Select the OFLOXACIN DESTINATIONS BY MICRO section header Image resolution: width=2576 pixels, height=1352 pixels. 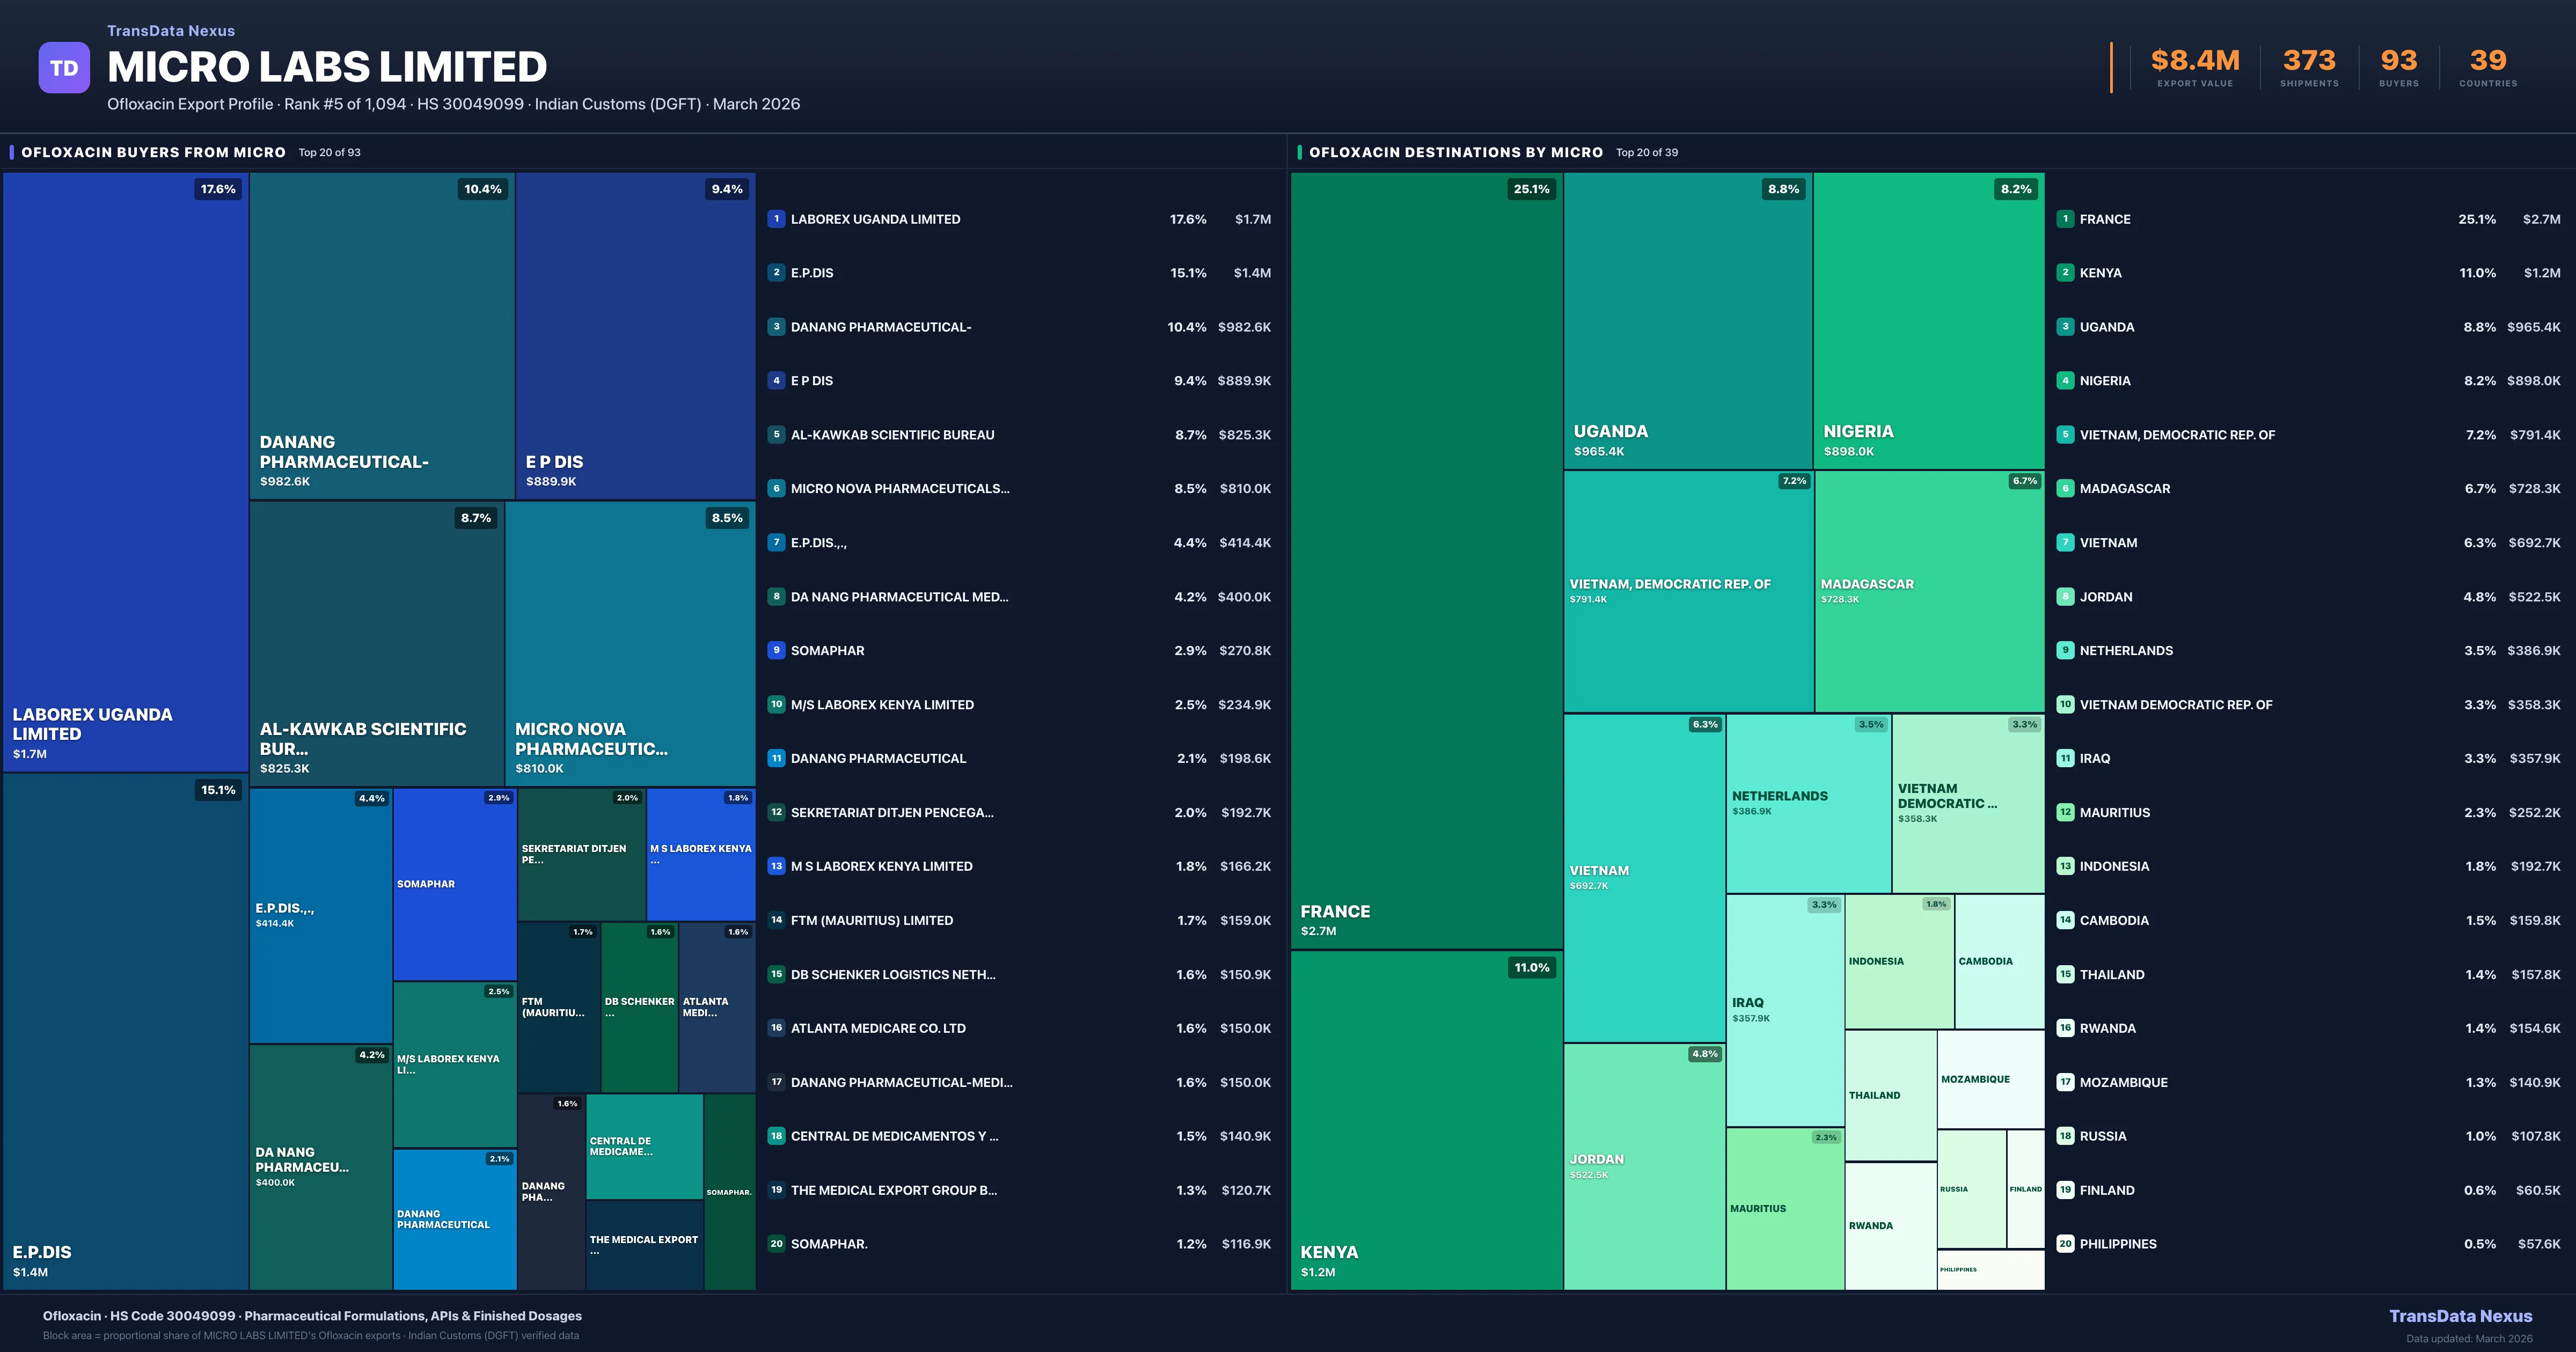(1455, 152)
